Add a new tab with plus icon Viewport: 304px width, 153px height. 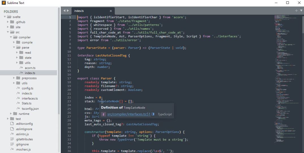[296, 11]
